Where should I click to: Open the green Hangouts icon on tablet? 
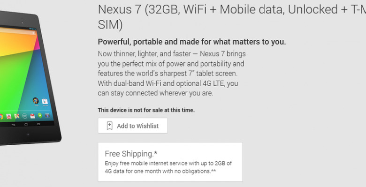(40, 115)
